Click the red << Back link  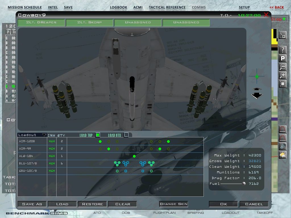pos(277,7)
